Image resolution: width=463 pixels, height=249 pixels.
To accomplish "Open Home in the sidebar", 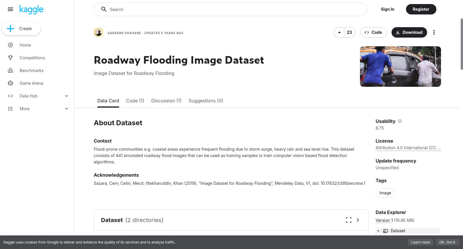I will [x=25, y=45].
